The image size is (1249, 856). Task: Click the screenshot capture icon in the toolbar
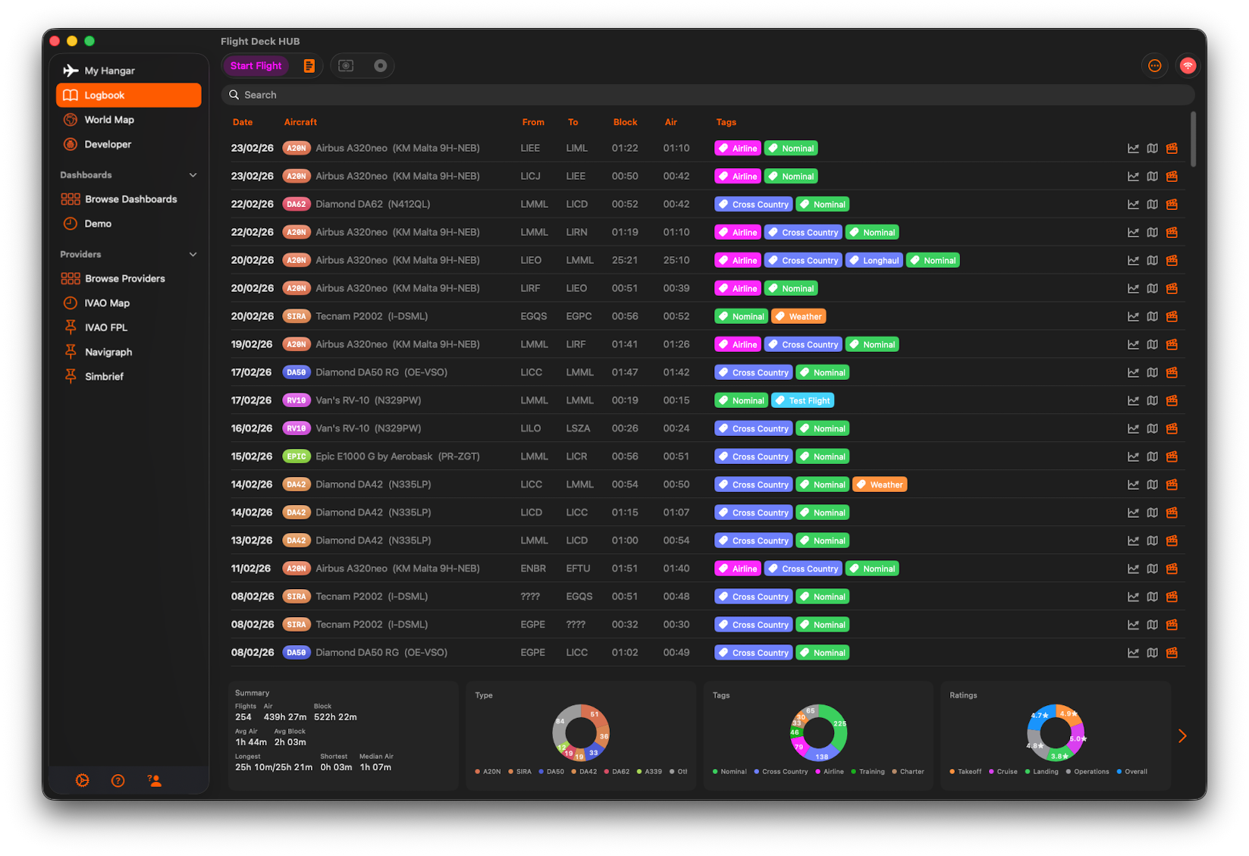coord(346,66)
